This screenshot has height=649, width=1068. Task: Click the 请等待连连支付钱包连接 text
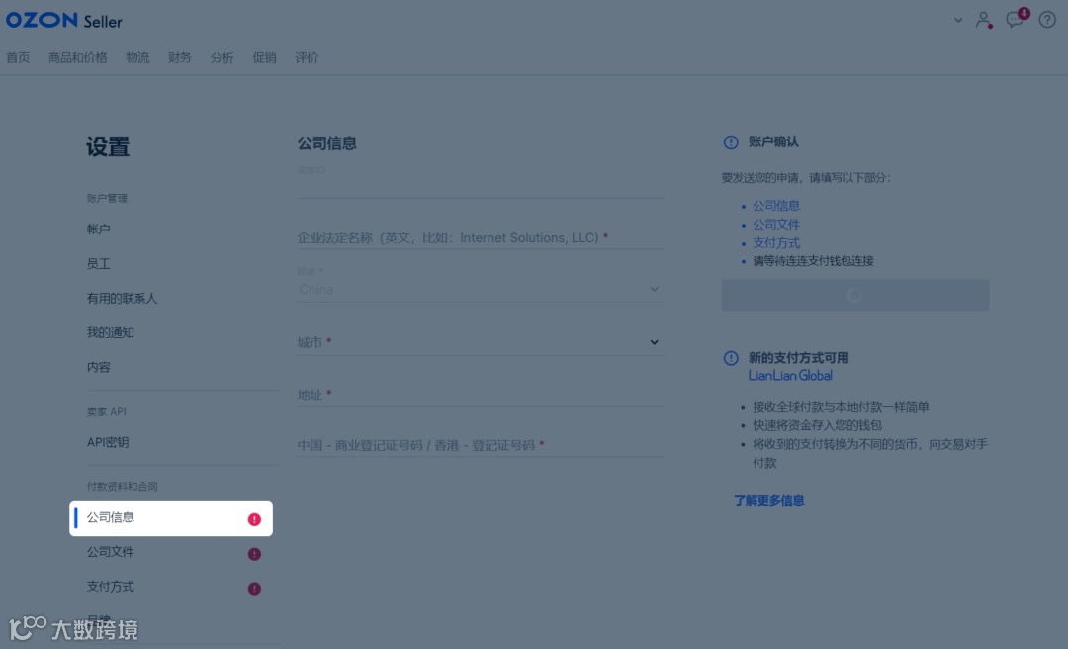click(813, 261)
